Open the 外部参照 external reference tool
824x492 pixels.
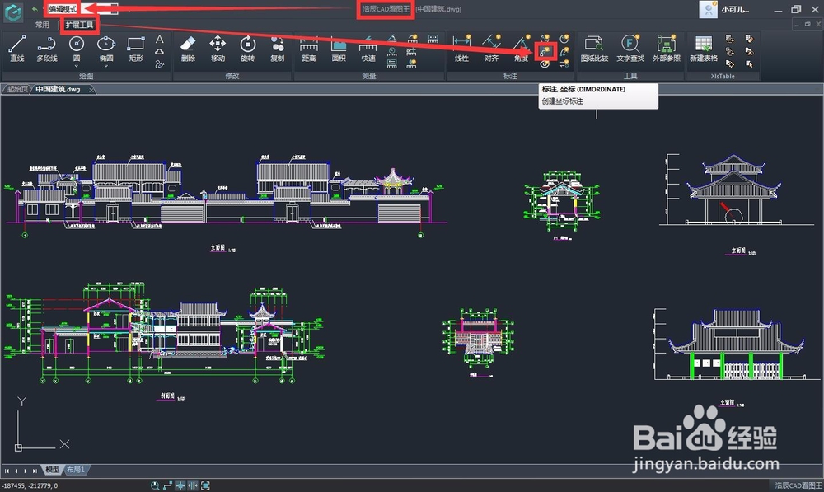pyautogui.click(x=667, y=49)
